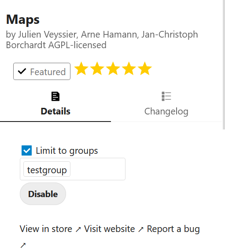This screenshot has height=251, width=225.
Task: Disable the Maps app
Action: pos(43,194)
